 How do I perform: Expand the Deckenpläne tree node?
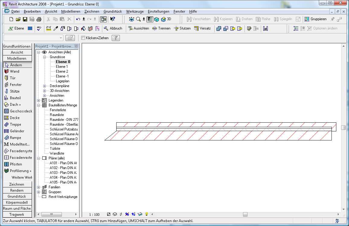[x=44, y=86]
